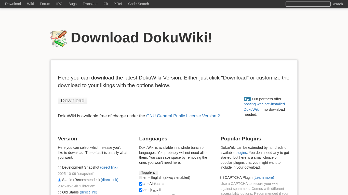This screenshot has height=195, width=348.
Task: Open the Code Search nav item
Action: 139,4
